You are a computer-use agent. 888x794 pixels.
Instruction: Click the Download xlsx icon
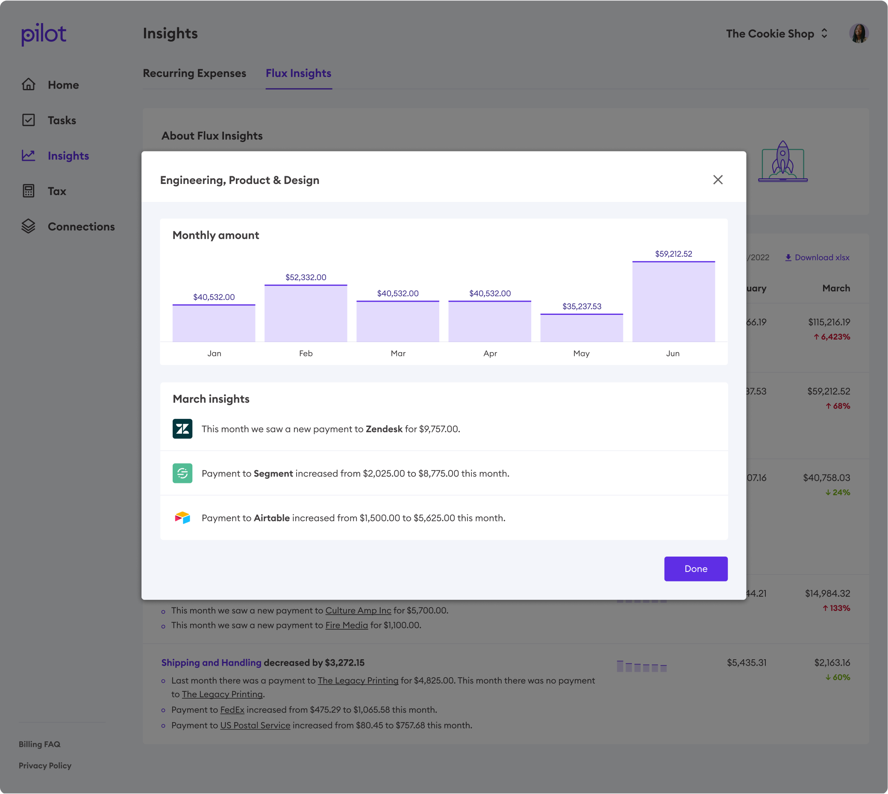788,258
